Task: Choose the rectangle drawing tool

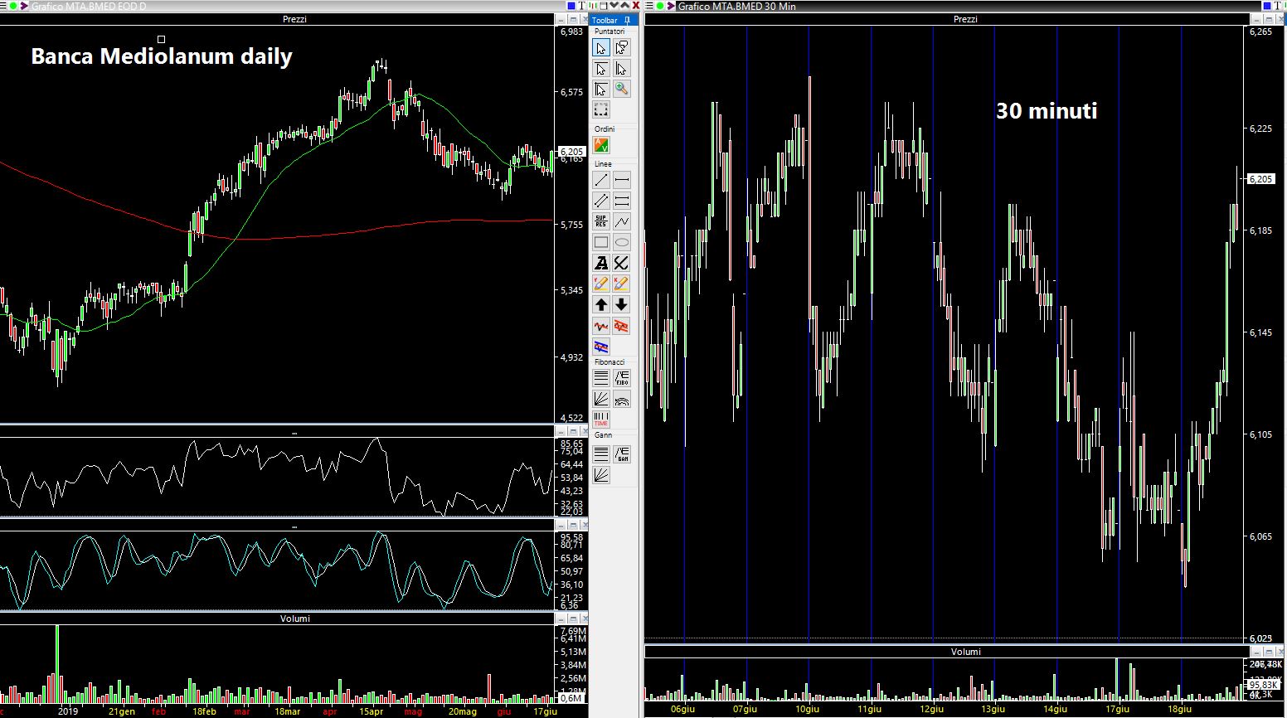Action: [601, 242]
